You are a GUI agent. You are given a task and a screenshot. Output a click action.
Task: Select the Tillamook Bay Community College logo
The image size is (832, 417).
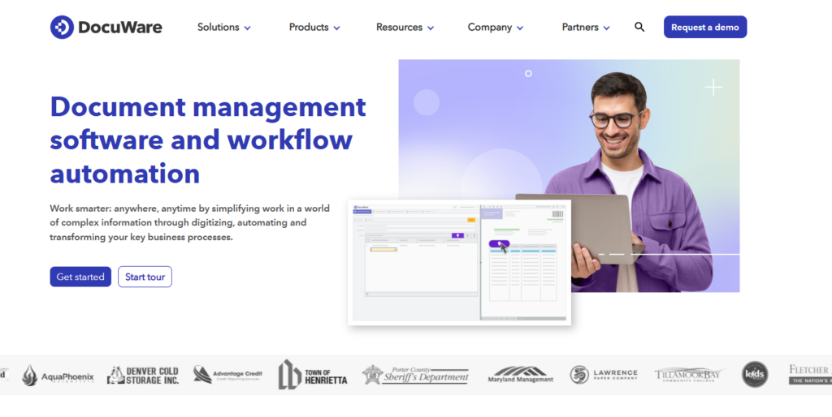(688, 375)
